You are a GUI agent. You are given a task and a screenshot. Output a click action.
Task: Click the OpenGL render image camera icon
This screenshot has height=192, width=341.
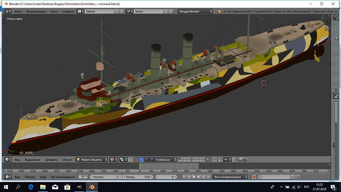click(241, 159)
